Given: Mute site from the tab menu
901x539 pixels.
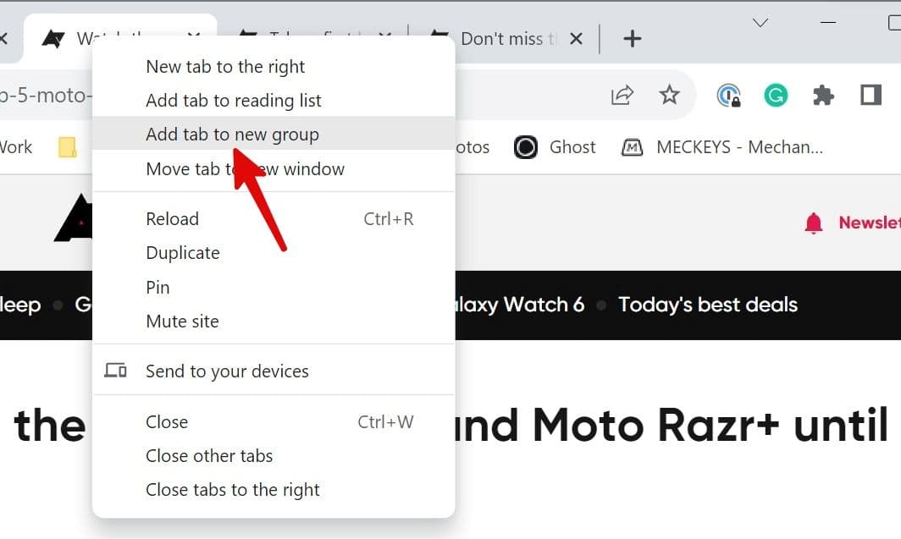Looking at the screenshot, I should click(x=182, y=321).
